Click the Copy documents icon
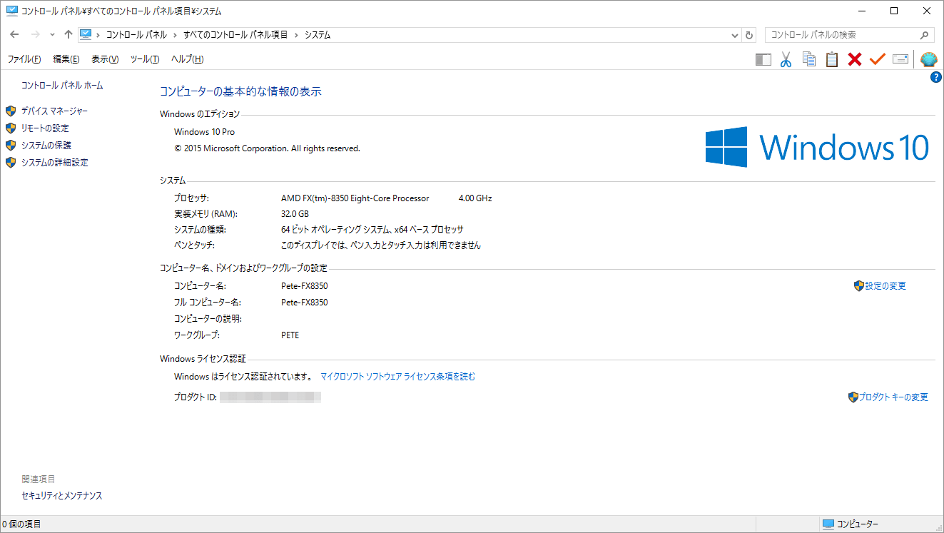 (809, 59)
